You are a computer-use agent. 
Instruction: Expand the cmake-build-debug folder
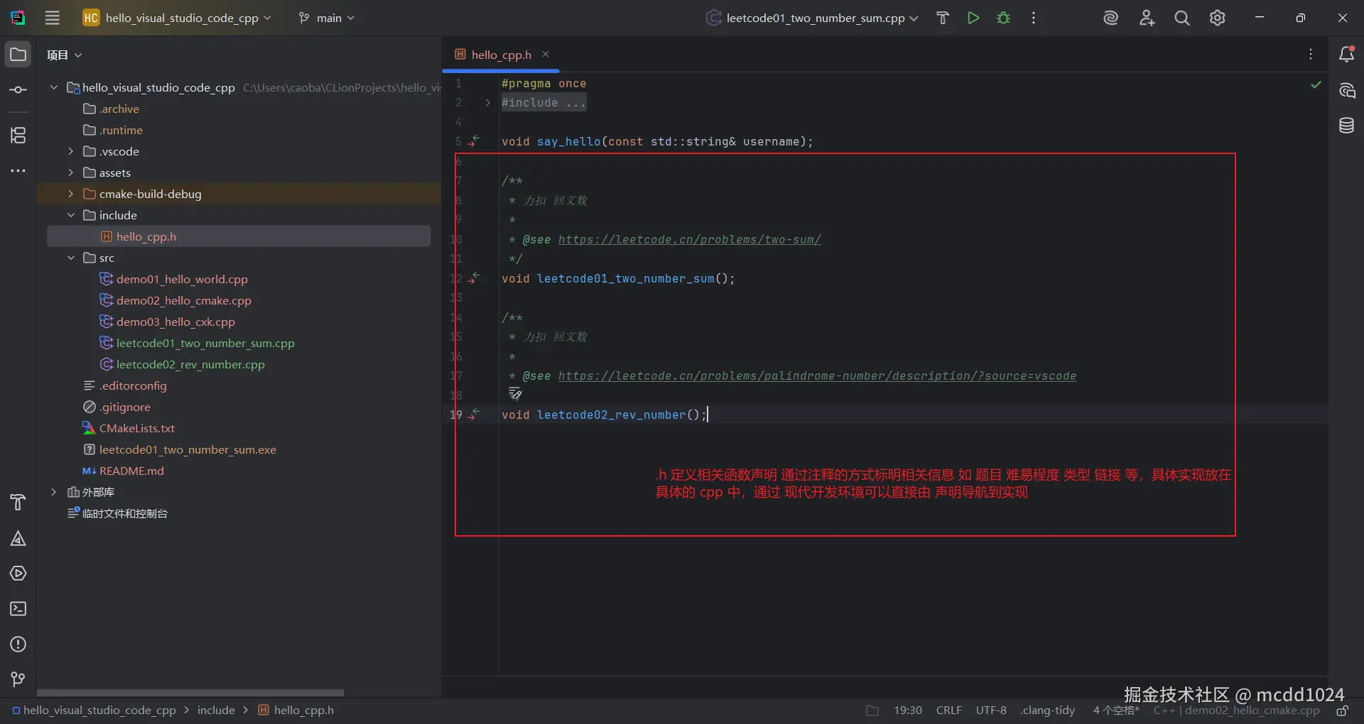pyautogui.click(x=70, y=194)
